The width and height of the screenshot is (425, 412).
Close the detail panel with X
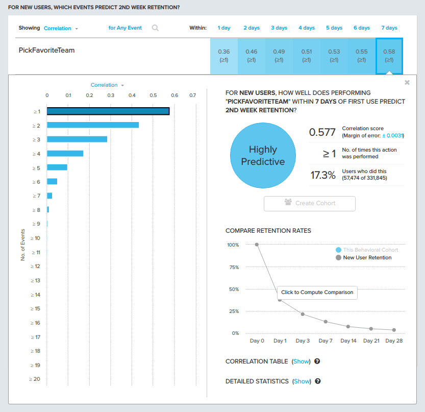(407, 82)
